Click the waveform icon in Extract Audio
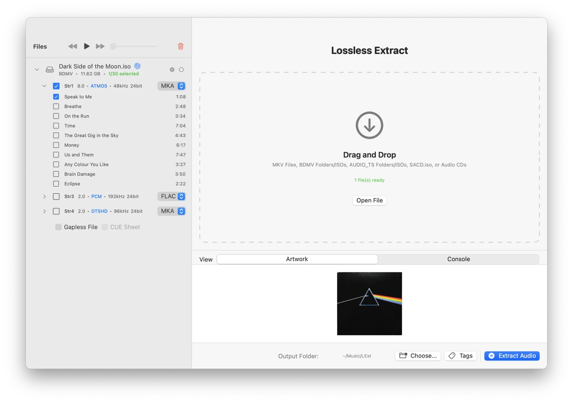Viewport: 573px width, 403px height. click(491, 356)
